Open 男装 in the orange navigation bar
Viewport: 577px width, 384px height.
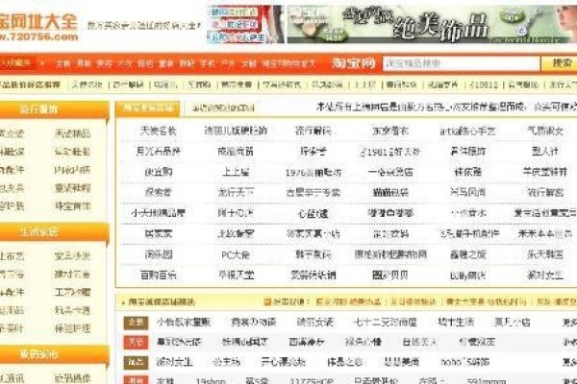click(x=84, y=63)
